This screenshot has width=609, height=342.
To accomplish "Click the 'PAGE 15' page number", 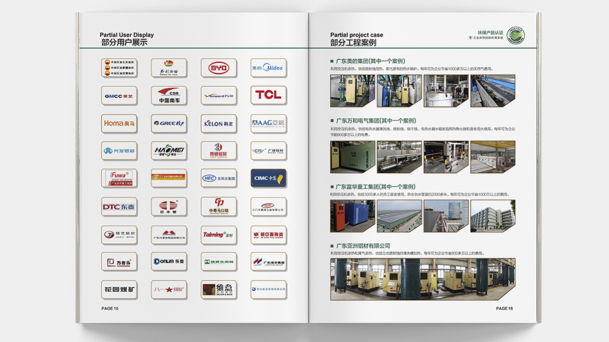I will pos(110,309).
